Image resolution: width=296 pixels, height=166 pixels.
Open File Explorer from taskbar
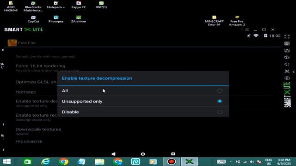click(x=99, y=161)
